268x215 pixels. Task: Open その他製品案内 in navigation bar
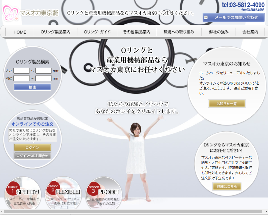tap(136, 32)
